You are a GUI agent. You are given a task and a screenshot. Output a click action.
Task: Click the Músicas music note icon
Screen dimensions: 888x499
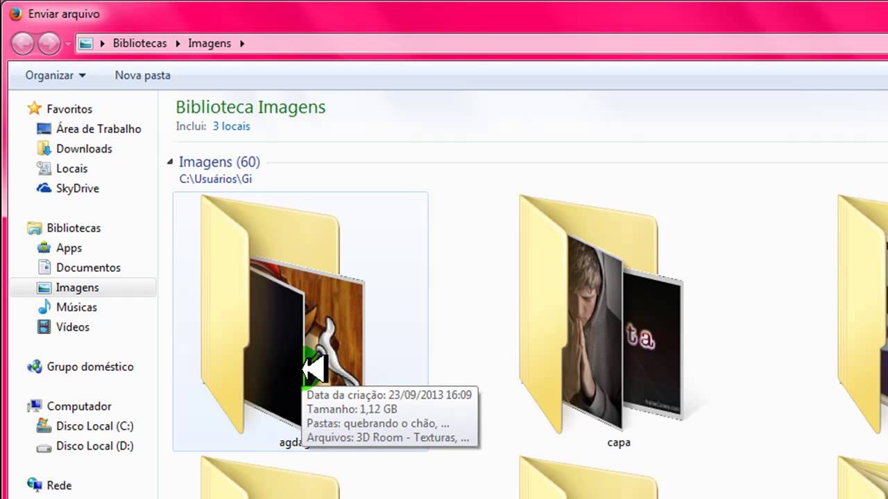click(44, 307)
